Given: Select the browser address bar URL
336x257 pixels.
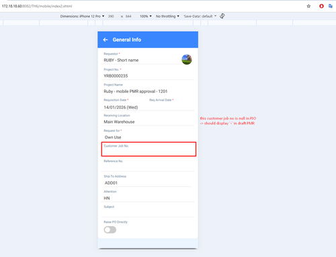Looking at the screenshot, I should [37, 6].
